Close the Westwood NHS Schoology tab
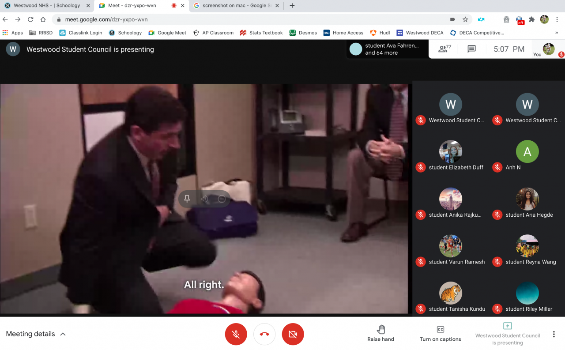 coord(88,6)
